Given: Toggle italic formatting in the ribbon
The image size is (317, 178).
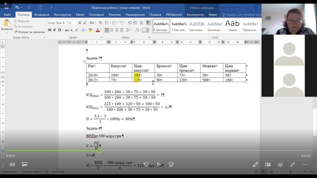Looking at the screenshot, I should (54, 30).
